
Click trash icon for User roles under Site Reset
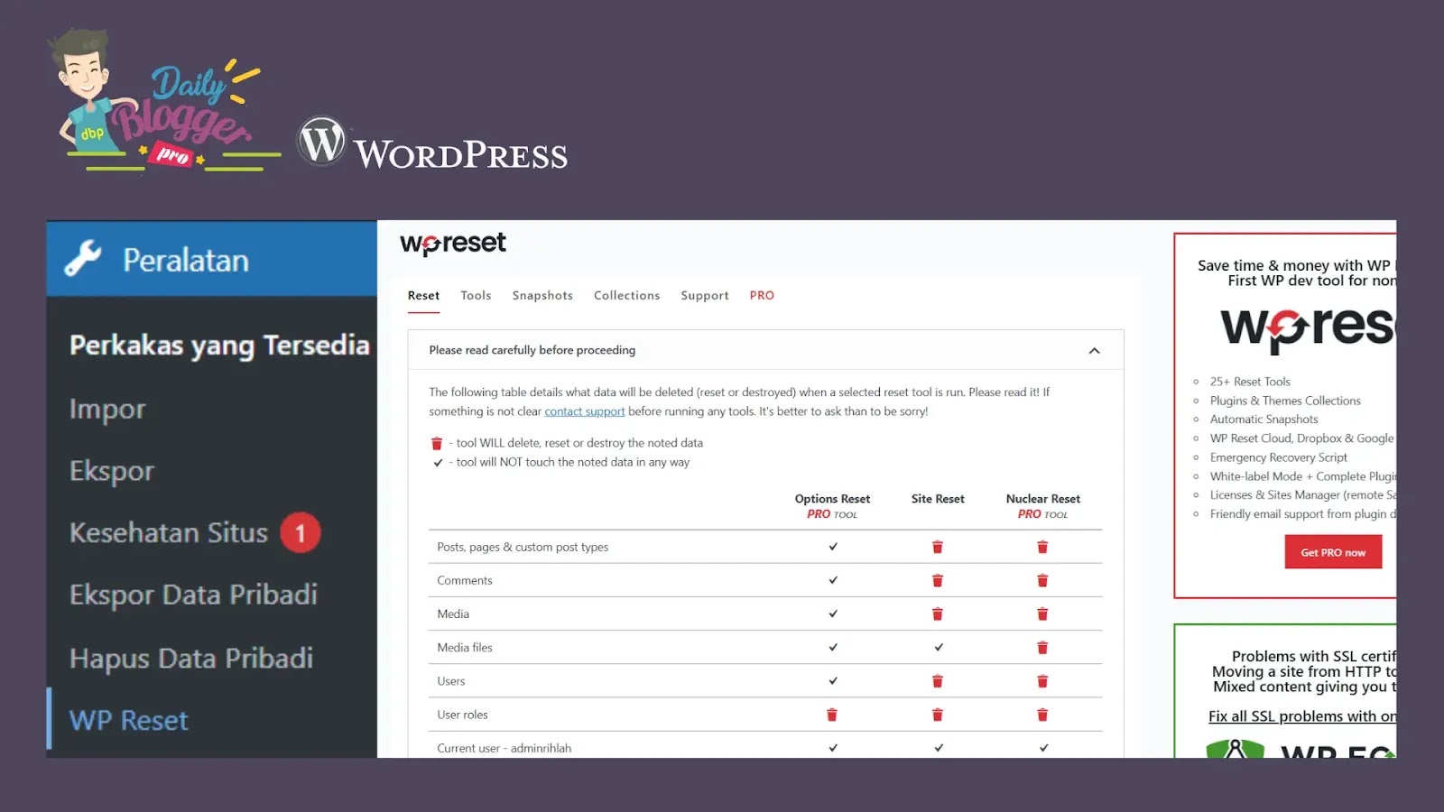pyautogui.click(x=938, y=715)
